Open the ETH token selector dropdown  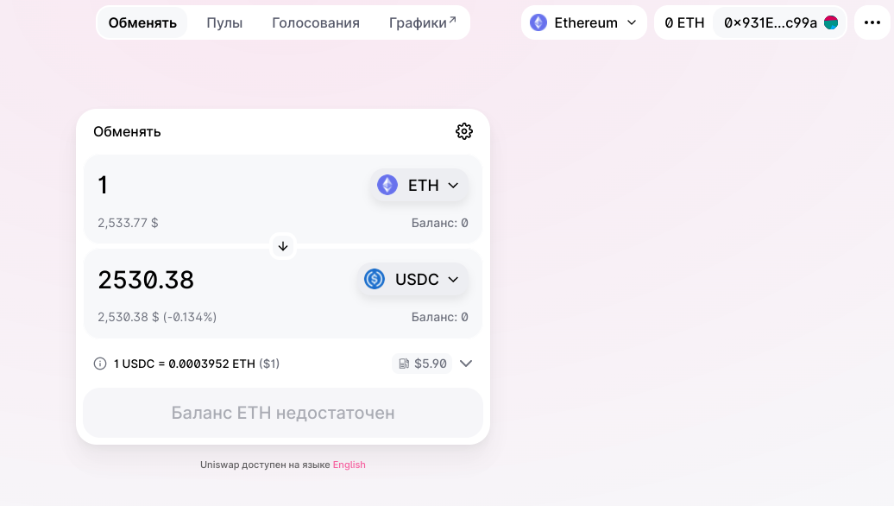419,186
